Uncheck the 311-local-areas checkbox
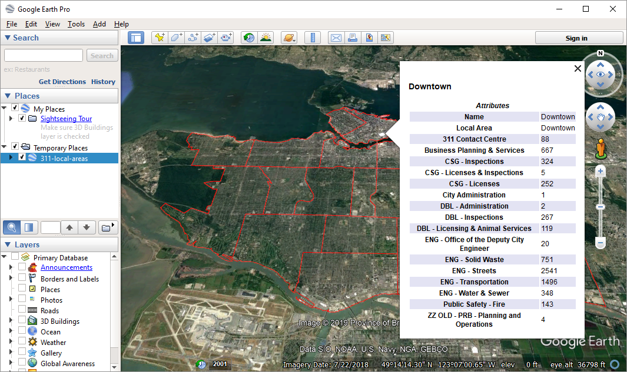 (x=22, y=157)
